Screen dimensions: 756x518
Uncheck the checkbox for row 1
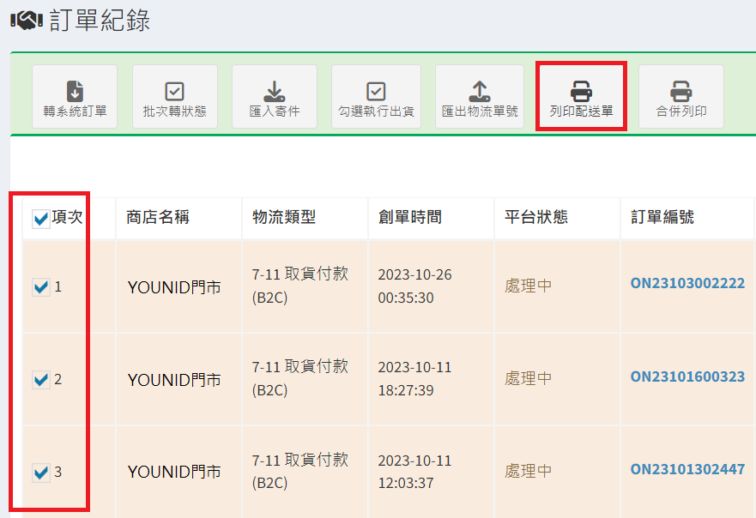(x=40, y=288)
